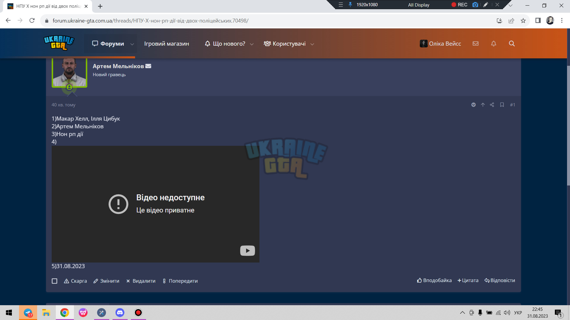Click the #1 post number link

[x=512, y=105]
